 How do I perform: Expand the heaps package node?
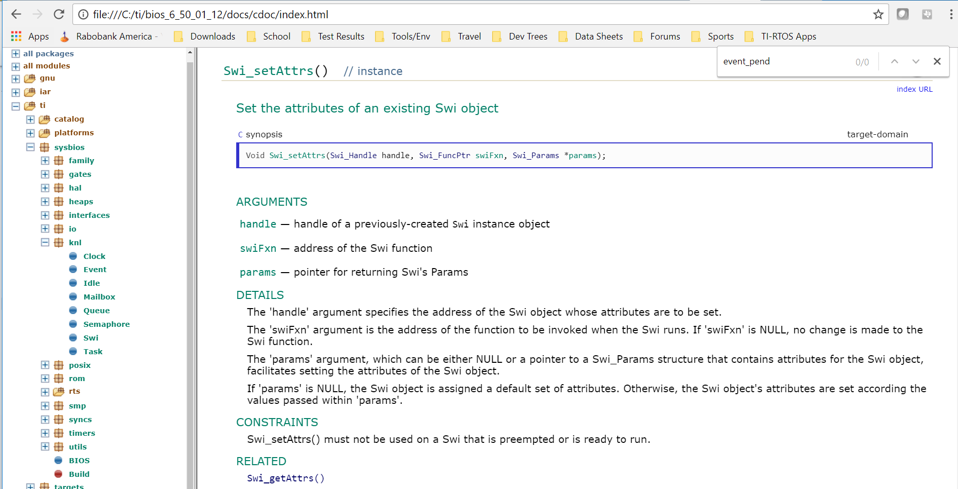point(45,202)
